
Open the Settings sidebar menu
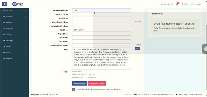14,41
